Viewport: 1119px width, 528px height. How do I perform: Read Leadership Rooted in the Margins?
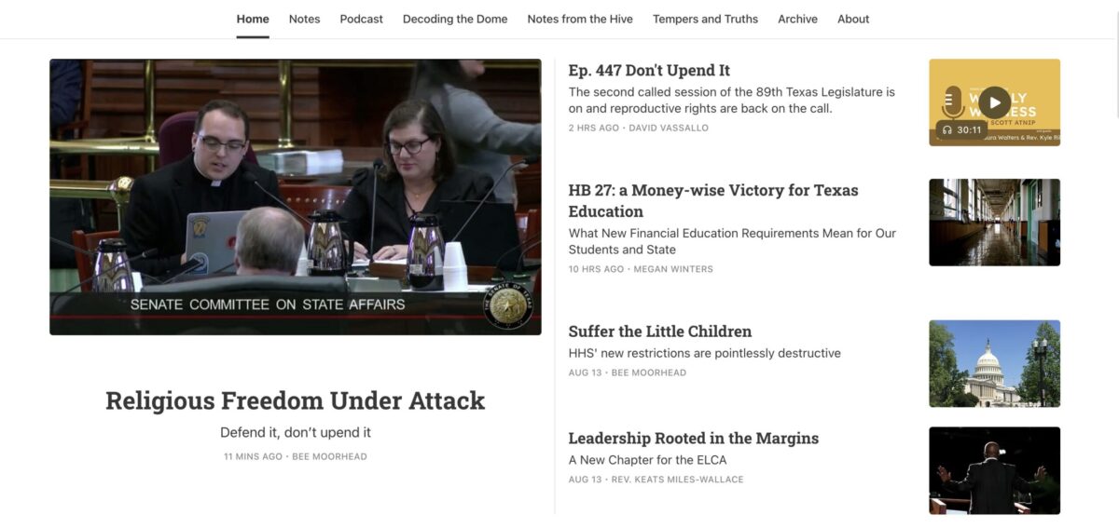pos(694,439)
